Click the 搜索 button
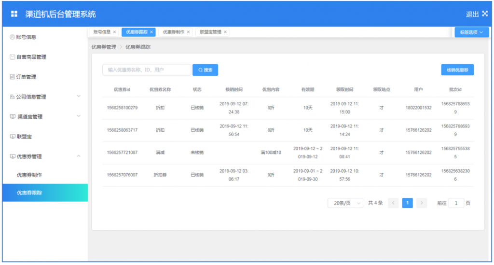 coord(205,70)
